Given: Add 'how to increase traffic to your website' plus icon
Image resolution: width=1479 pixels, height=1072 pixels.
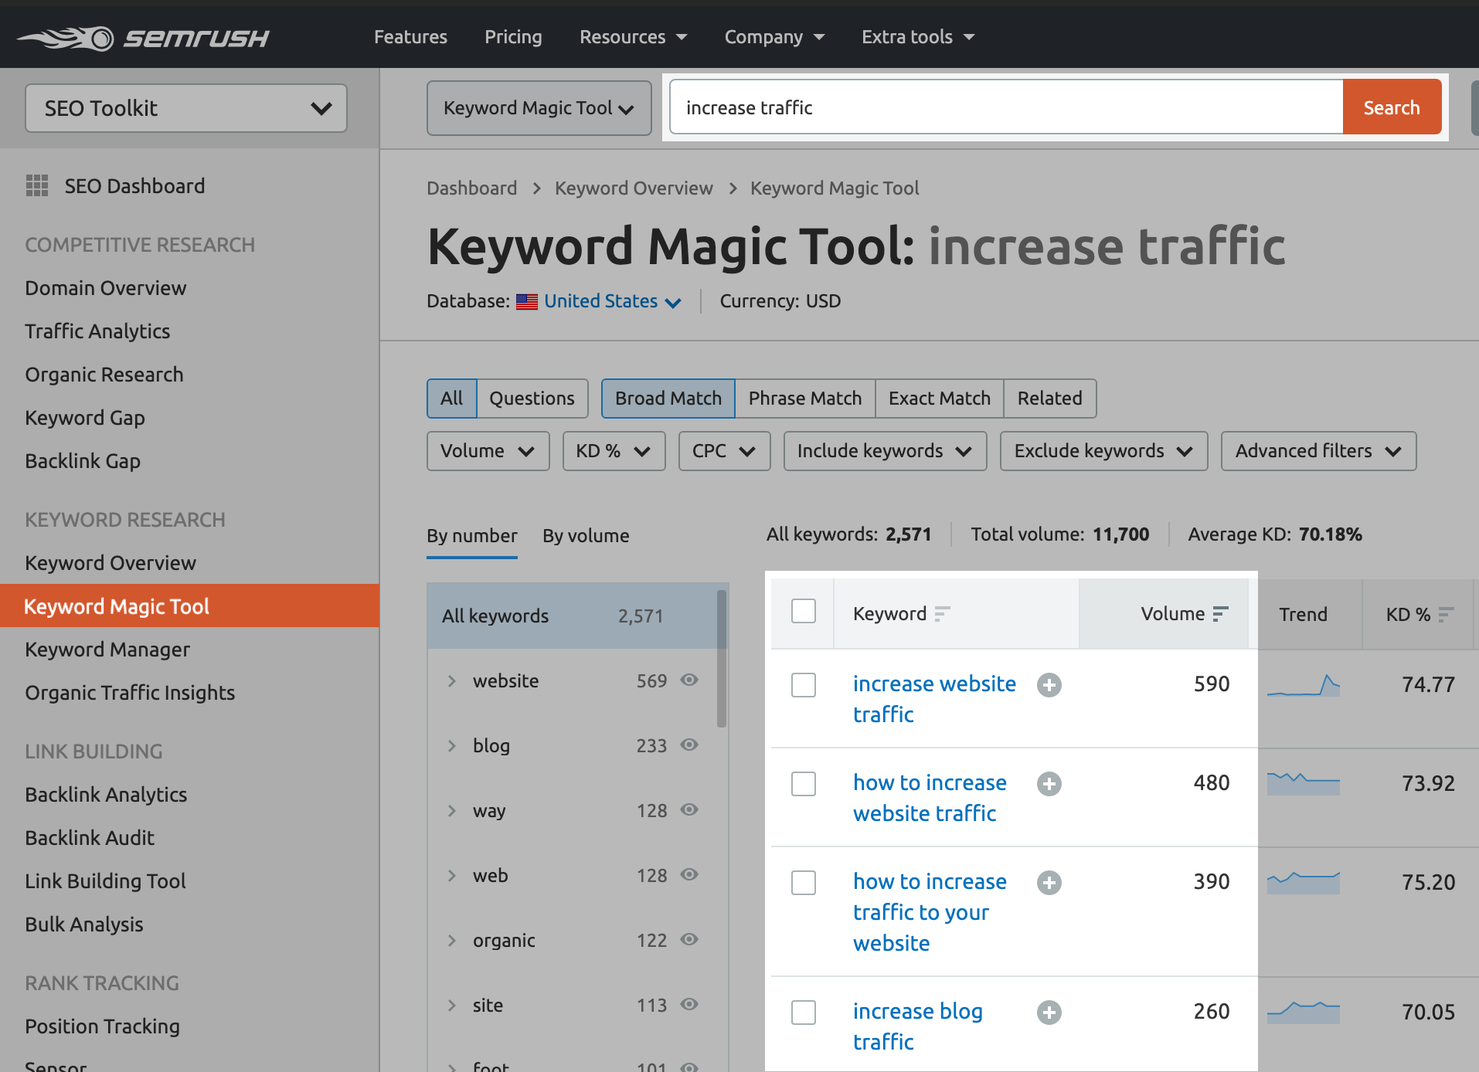Looking at the screenshot, I should pos(1049,883).
